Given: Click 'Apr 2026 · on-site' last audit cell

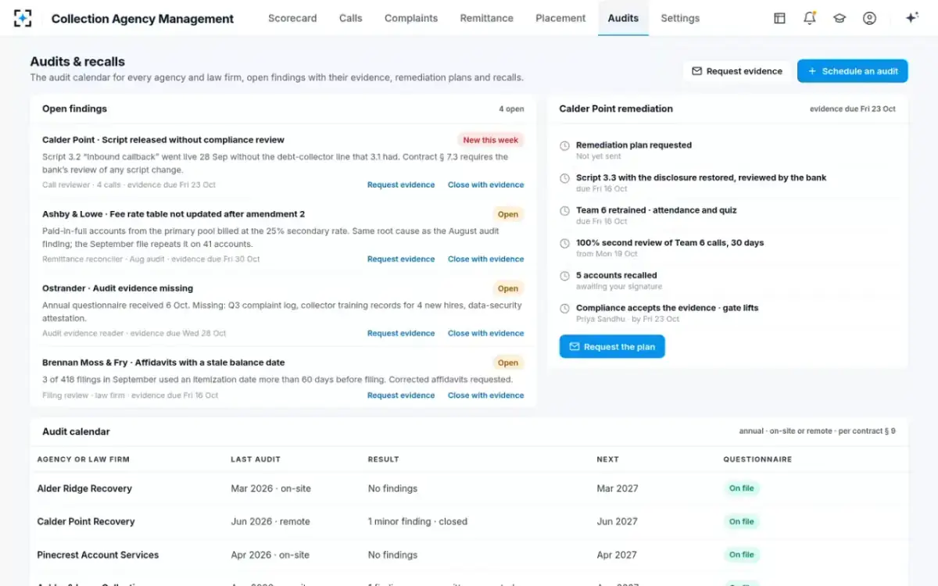Looking at the screenshot, I should 270,555.
